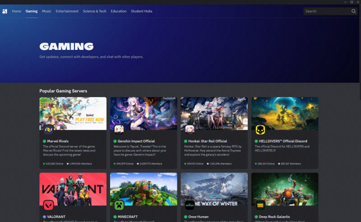Click HELLDIVERS members count
This screenshot has width=361, height=222.
289,164
